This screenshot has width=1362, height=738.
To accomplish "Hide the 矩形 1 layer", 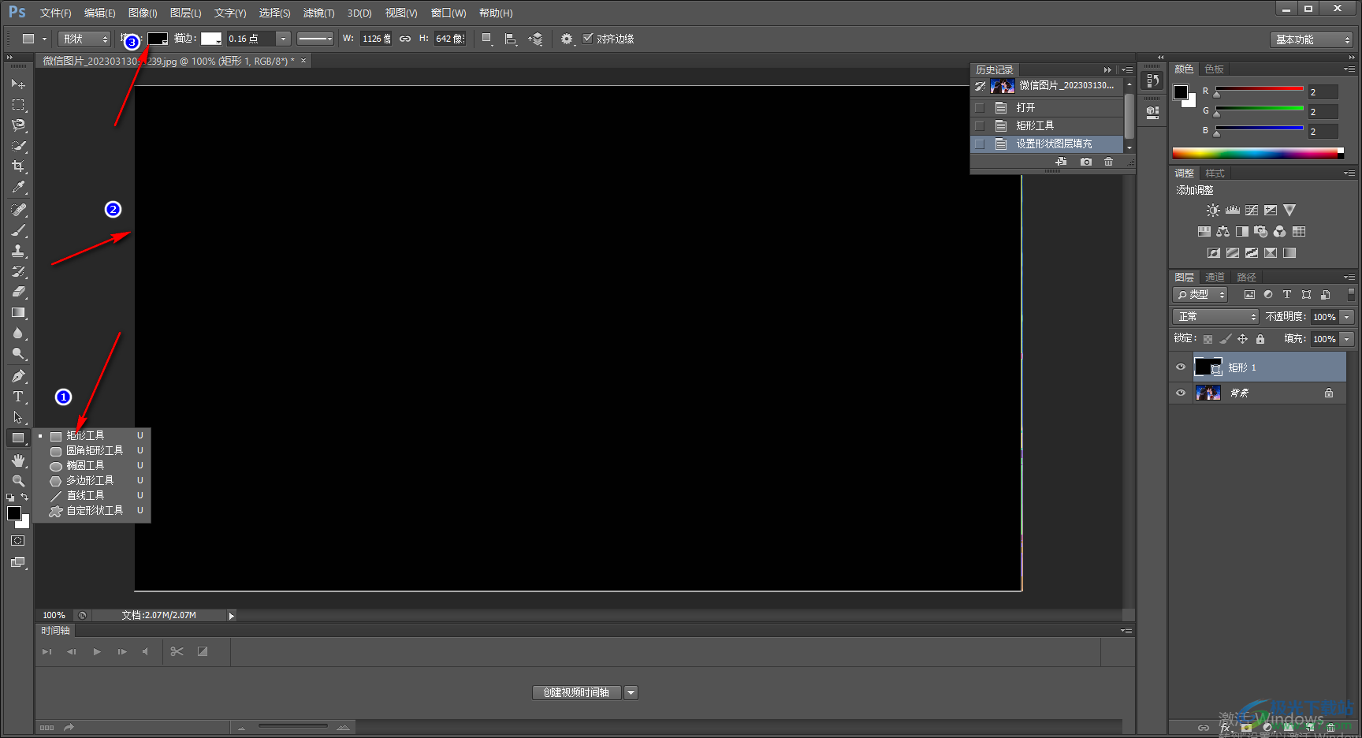I will coord(1181,367).
